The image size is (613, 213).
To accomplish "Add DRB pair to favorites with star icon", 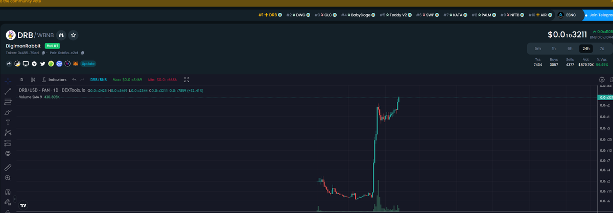I will 74,35.
